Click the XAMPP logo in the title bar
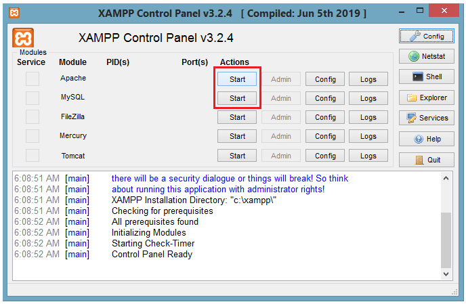The image size is (466, 304). click(14, 13)
